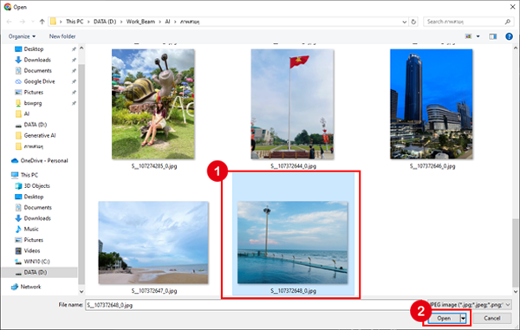Open view options dropdown arrow
520x330 pixels.
pyautogui.click(x=478, y=36)
